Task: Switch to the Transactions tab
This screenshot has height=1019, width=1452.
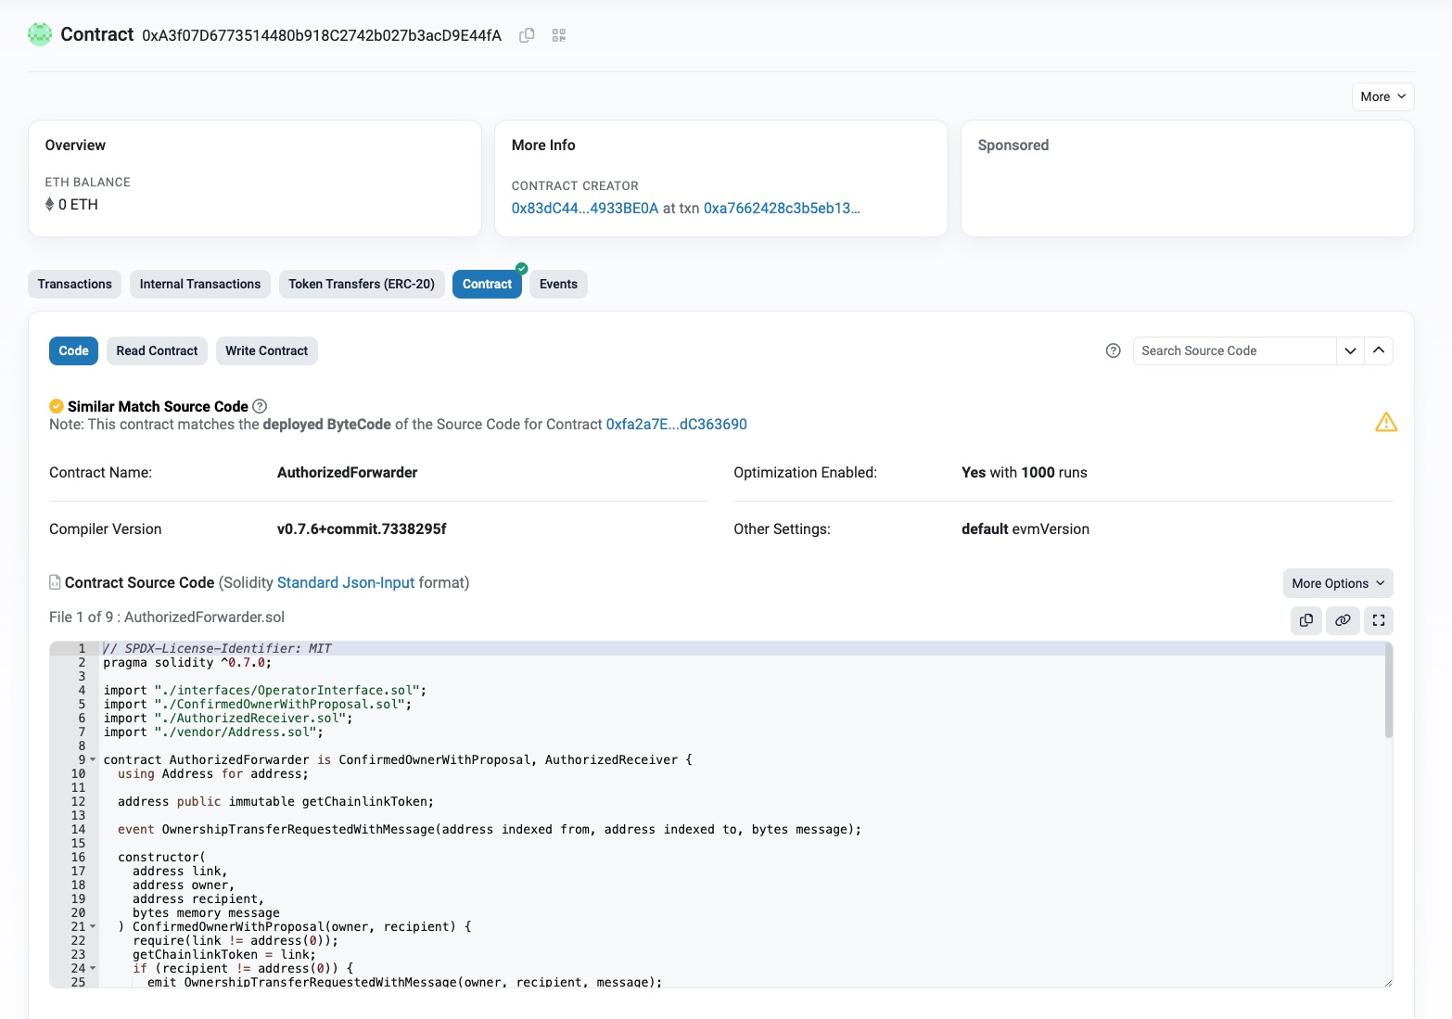Action: click(75, 284)
